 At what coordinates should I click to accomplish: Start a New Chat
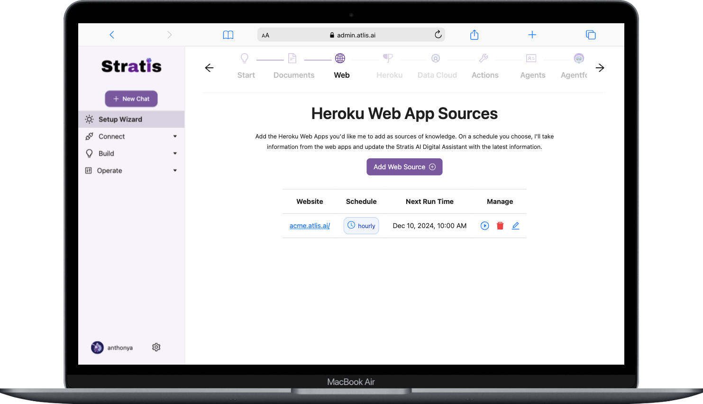[x=131, y=99]
